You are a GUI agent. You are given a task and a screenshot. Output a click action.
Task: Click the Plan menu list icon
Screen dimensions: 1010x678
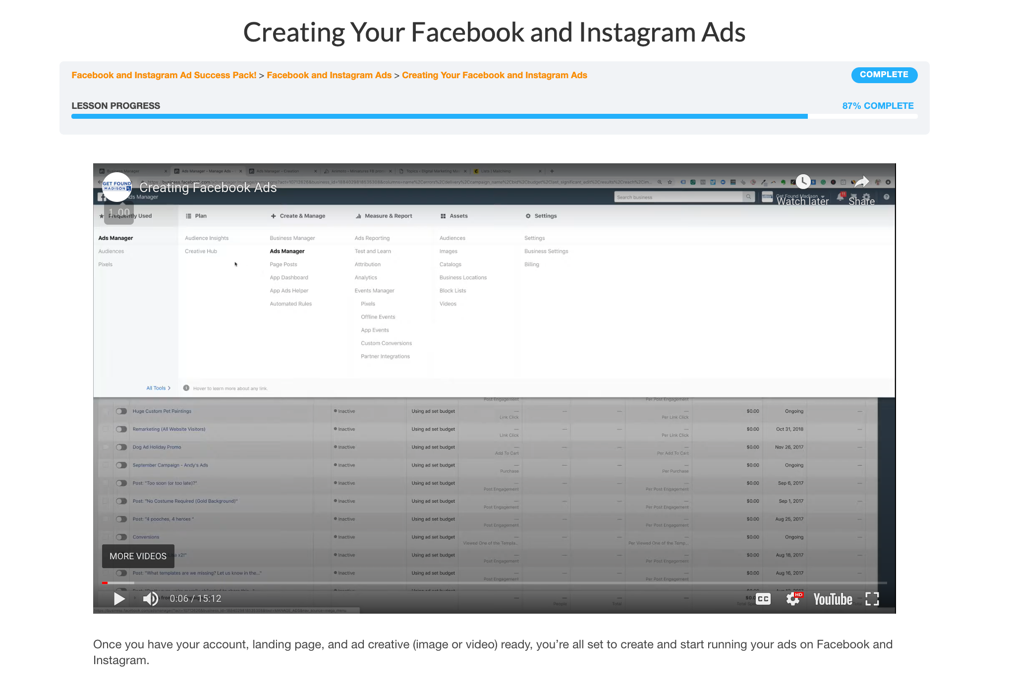pyautogui.click(x=188, y=216)
